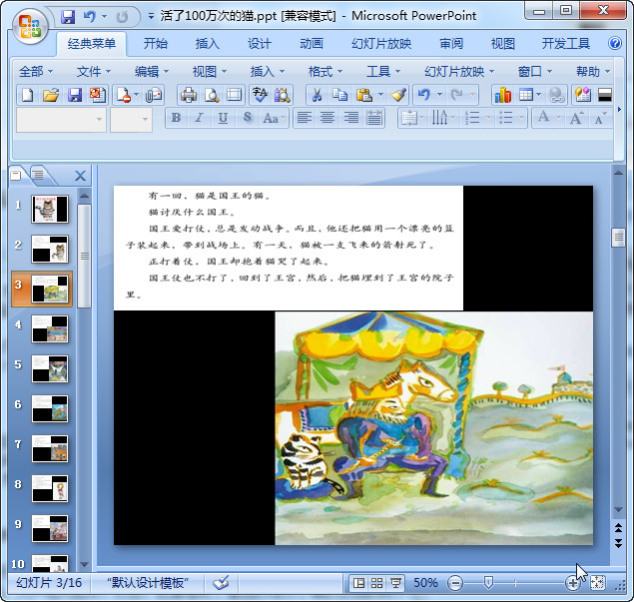
Task: Open the 编辑 menu
Action: click(x=151, y=72)
